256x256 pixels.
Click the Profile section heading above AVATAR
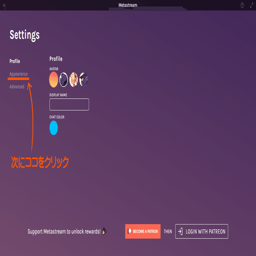(x=56, y=59)
